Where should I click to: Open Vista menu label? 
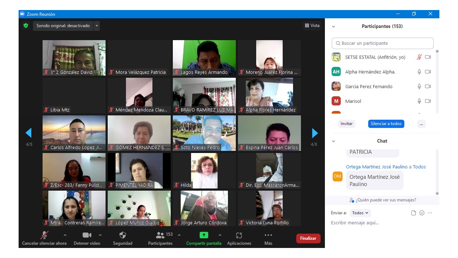[315, 25]
